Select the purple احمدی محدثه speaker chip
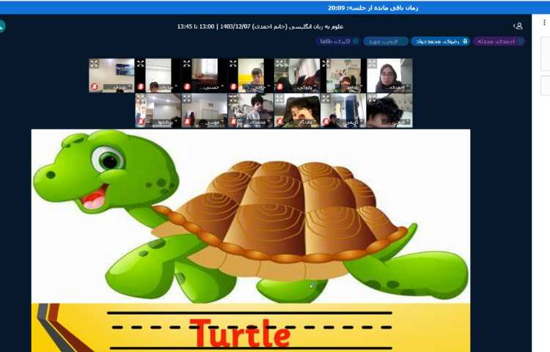Image resolution: width=550 pixels, height=352 pixels. [x=499, y=41]
